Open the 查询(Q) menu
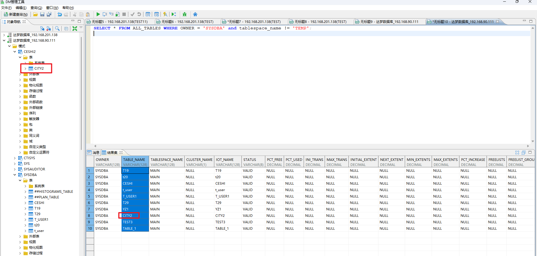This screenshot has height=256, width=537. (36, 8)
